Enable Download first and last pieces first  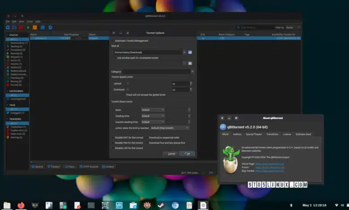click(x=147, y=143)
